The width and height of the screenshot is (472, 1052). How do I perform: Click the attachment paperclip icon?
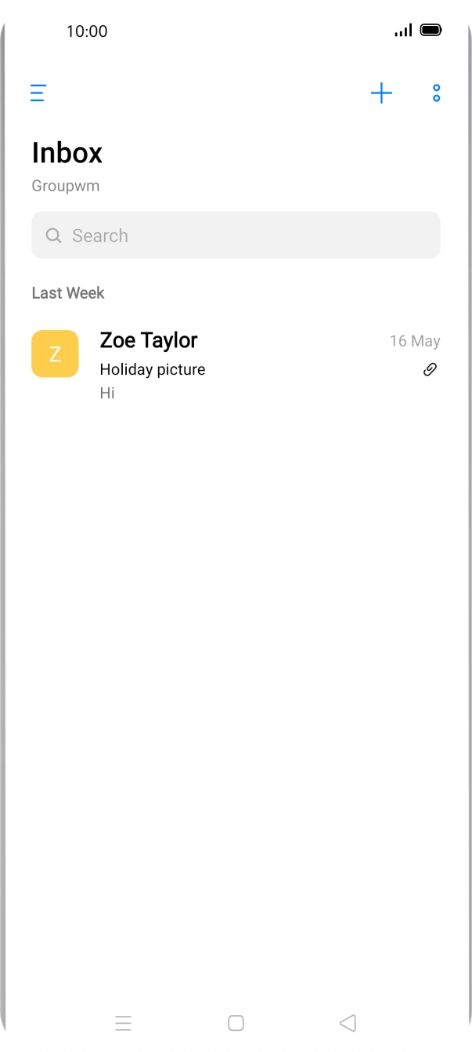pos(430,369)
